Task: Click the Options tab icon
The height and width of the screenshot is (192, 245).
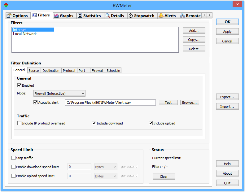Action: pyautogui.click(x=9, y=15)
